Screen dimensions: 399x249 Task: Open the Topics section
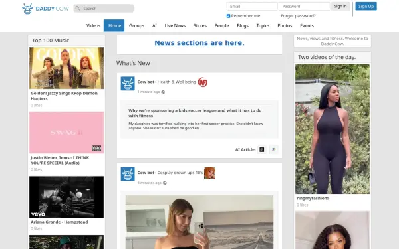pyautogui.click(x=263, y=25)
